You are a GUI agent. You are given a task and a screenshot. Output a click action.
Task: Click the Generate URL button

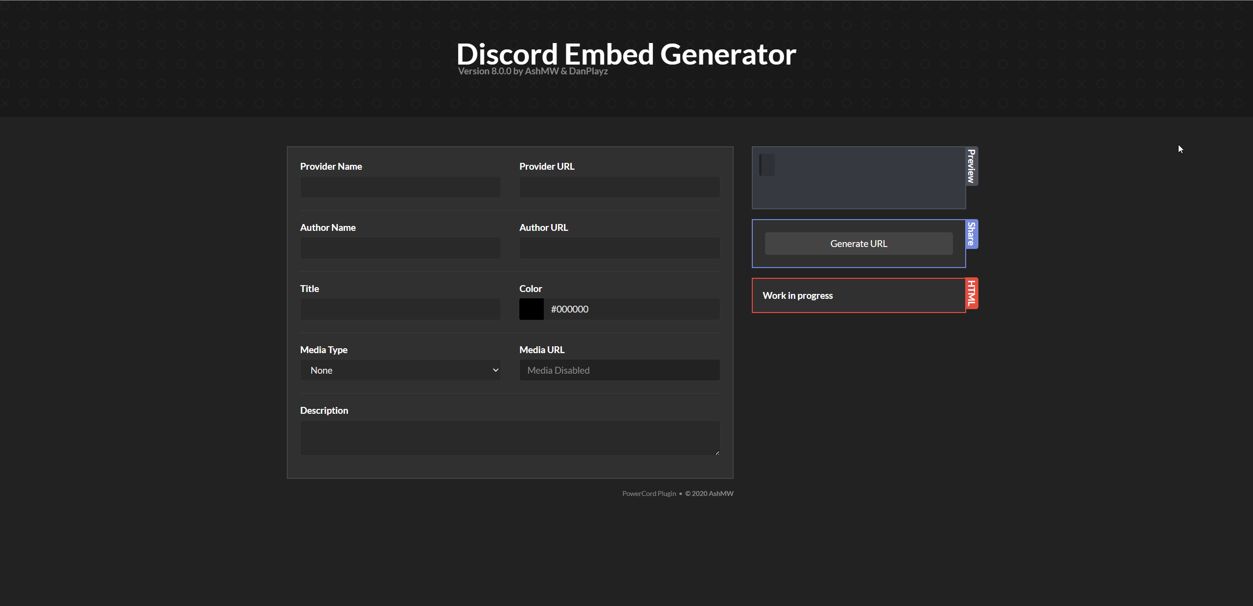859,244
